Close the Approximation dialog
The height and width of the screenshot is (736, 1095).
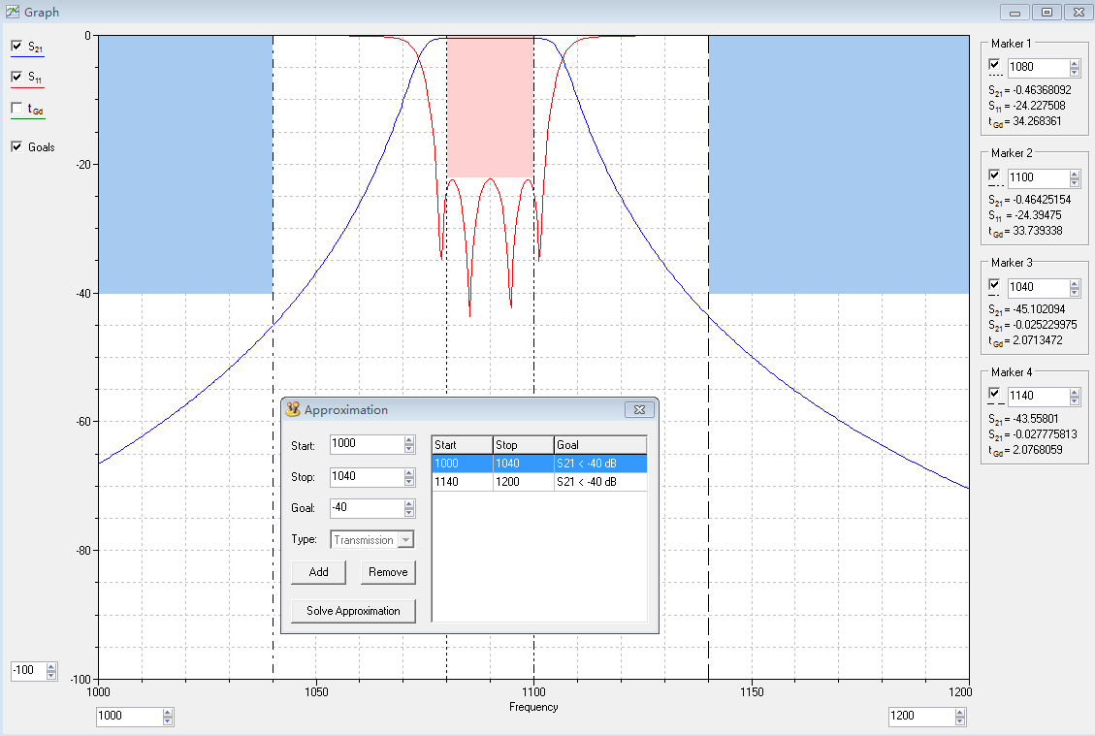point(639,410)
